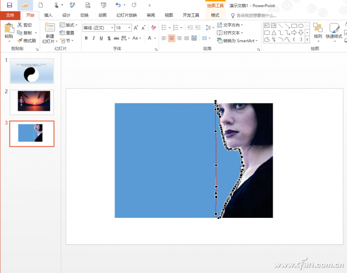Viewport: 347px width, 273px height.
Task: Click the Paste clipboard icon
Action: [9, 28]
